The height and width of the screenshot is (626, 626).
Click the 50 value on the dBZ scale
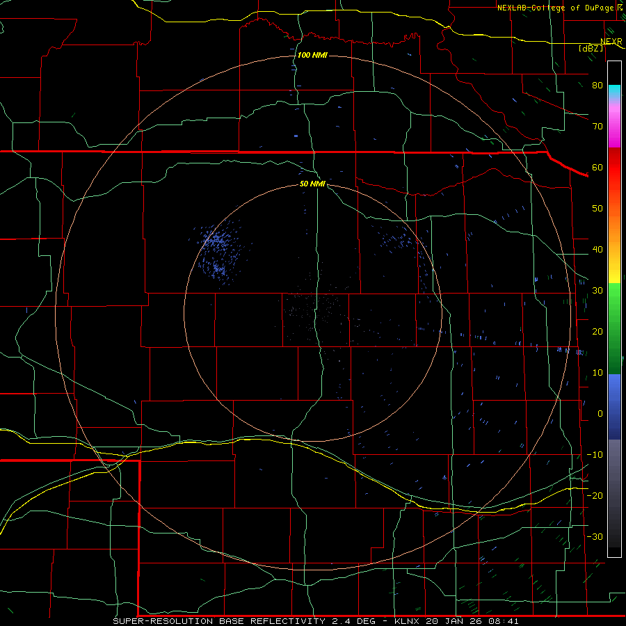pos(597,209)
